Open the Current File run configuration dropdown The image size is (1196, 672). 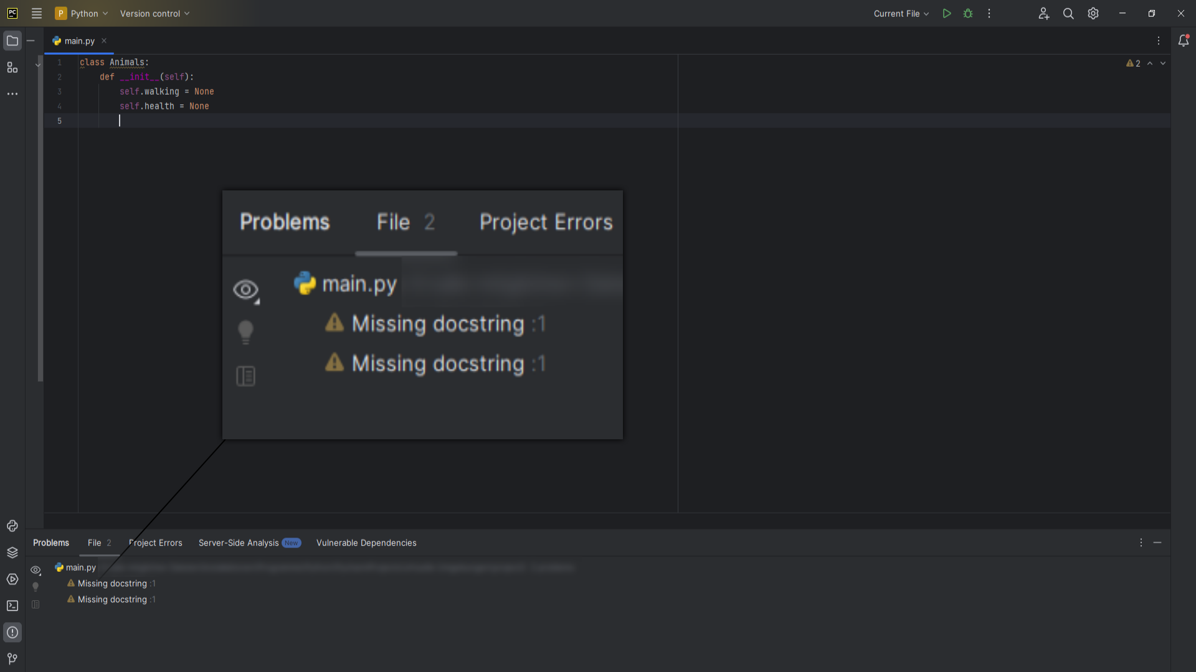(901, 14)
